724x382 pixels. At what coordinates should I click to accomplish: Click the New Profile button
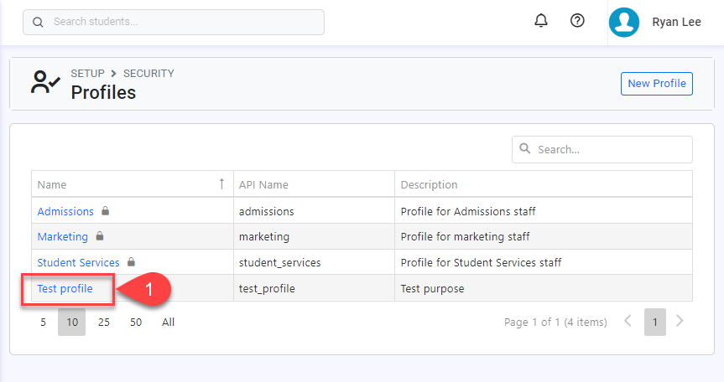(x=656, y=83)
